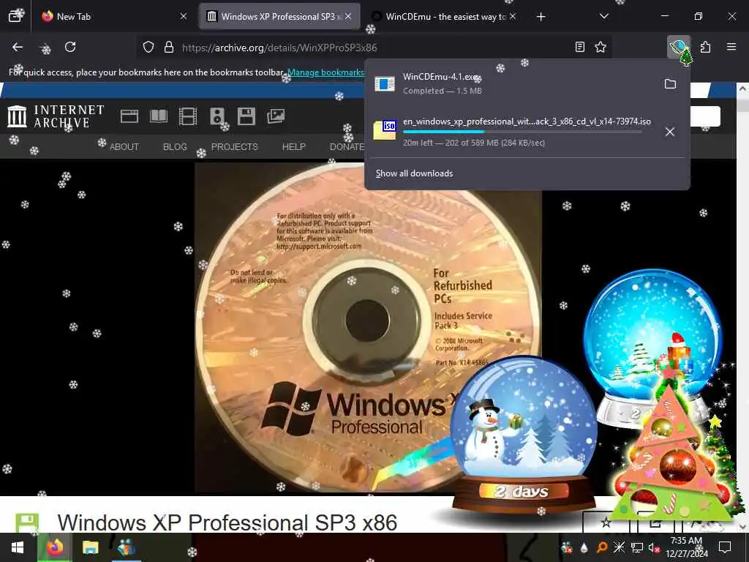Image resolution: width=749 pixels, height=562 pixels.
Task: Click the water drop tray icon
Action: tap(584, 547)
